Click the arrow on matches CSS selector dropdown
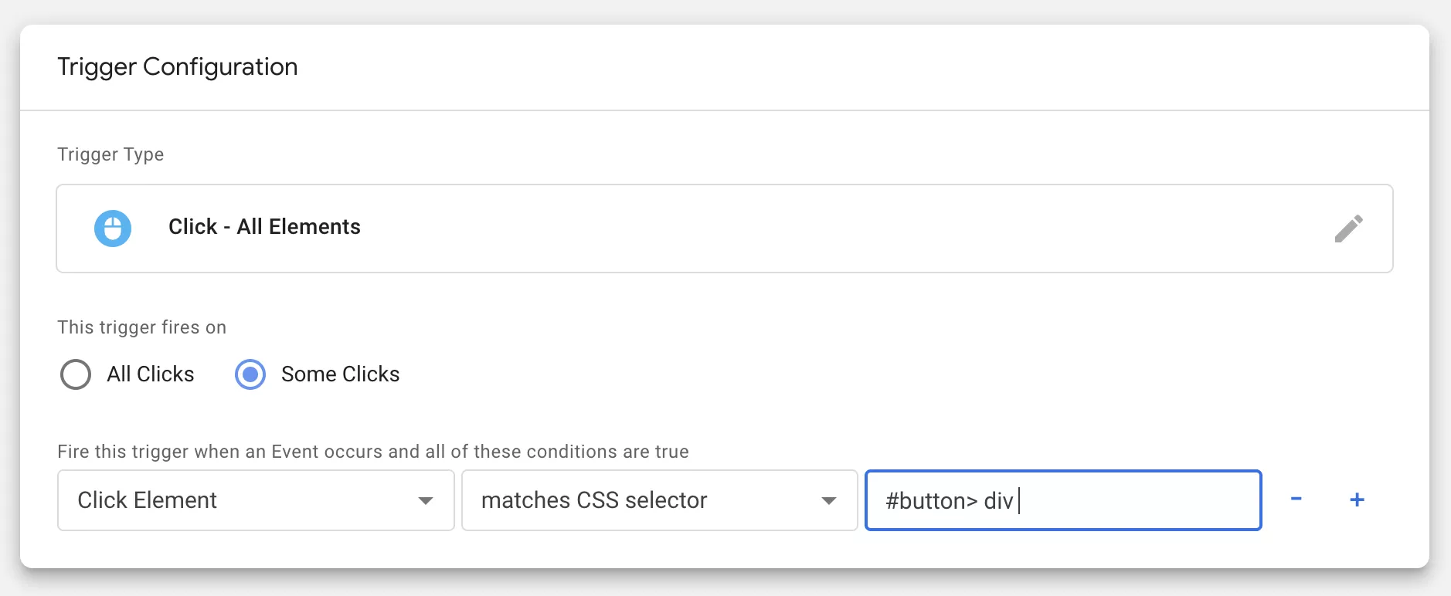The width and height of the screenshot is (1451, 596). point(829,501)
